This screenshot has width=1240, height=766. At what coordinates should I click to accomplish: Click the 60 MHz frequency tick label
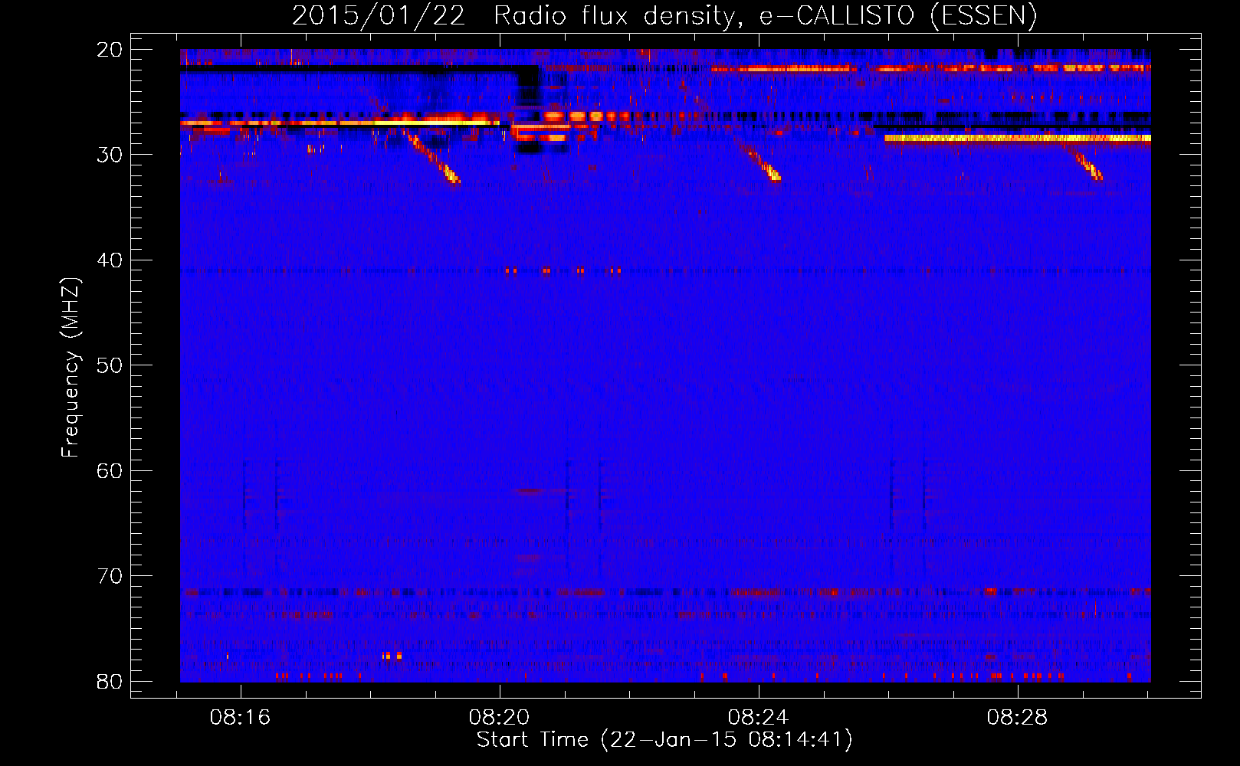pyautogui.click(x=110, y=470)
